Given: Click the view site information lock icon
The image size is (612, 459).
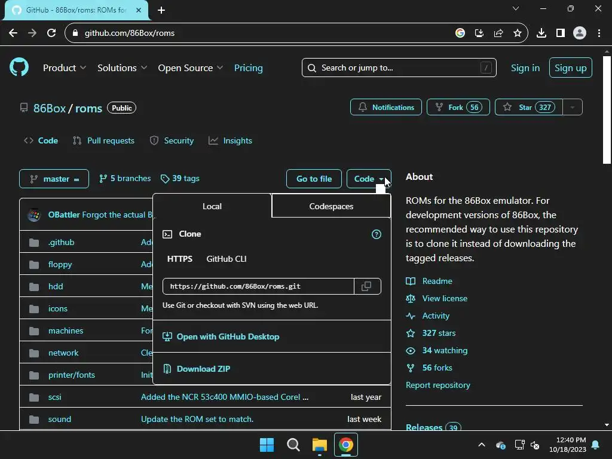Looking at the screenshot, I should [x=75, y=33].
